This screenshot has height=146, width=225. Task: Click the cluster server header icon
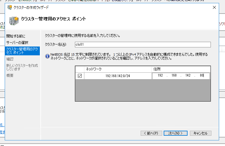(x=14, y=21)
